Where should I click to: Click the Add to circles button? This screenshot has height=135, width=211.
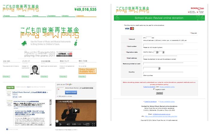tap(71, 93)
